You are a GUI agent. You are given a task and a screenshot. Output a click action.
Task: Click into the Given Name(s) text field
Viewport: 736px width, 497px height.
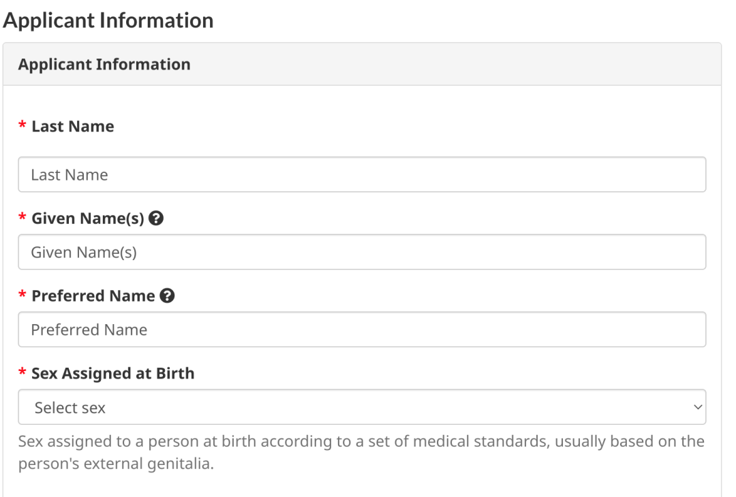pyautogui.click(x=361, y=253)
